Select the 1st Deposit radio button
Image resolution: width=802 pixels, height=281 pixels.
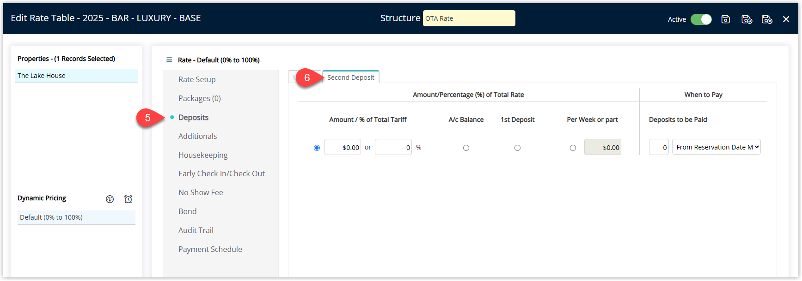[x=517, y=148]
